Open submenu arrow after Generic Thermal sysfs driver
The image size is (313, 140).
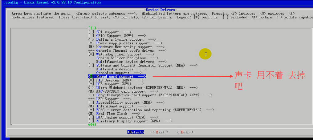pyautogui.click(x=162, y=51)
